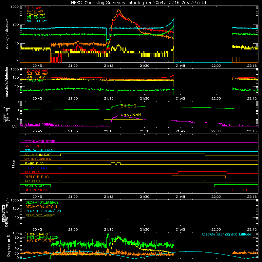Click the 22:00 tick label under the flags panel
Image resolution: width=262 pixels, height=262 pixels.
(216, 197)
